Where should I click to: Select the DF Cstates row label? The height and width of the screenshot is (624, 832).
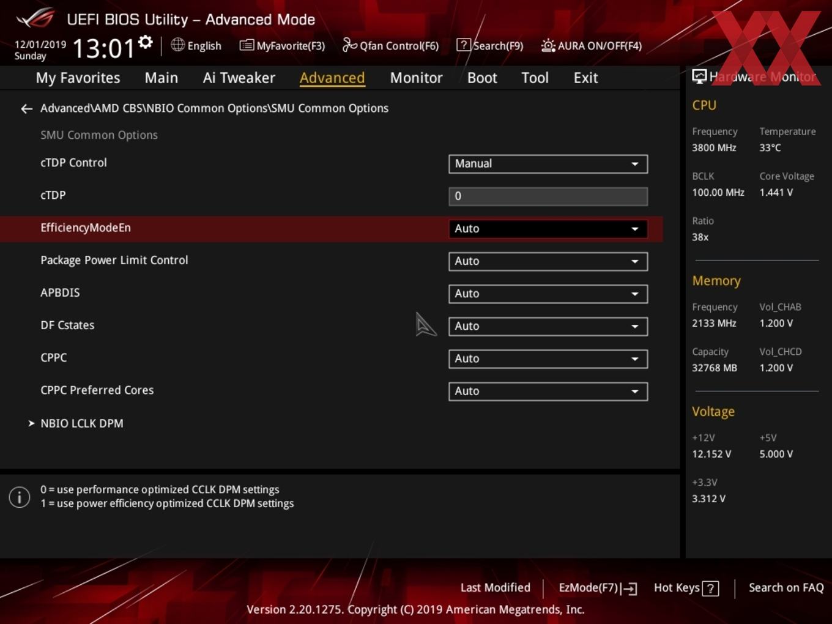point(67,325)
